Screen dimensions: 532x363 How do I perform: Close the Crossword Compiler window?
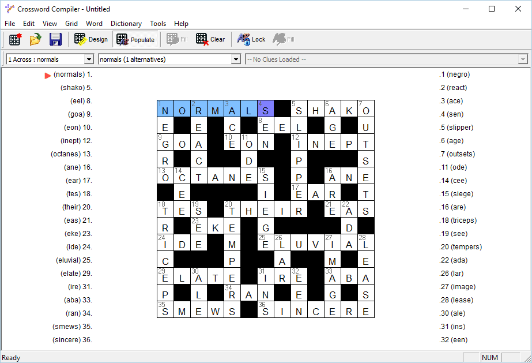[518, 9]
